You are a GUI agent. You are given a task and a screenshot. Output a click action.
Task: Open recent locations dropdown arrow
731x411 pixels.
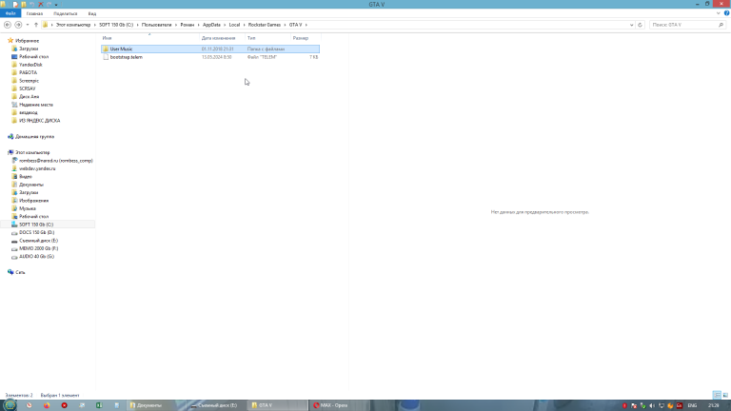click(x=28, y=25)
